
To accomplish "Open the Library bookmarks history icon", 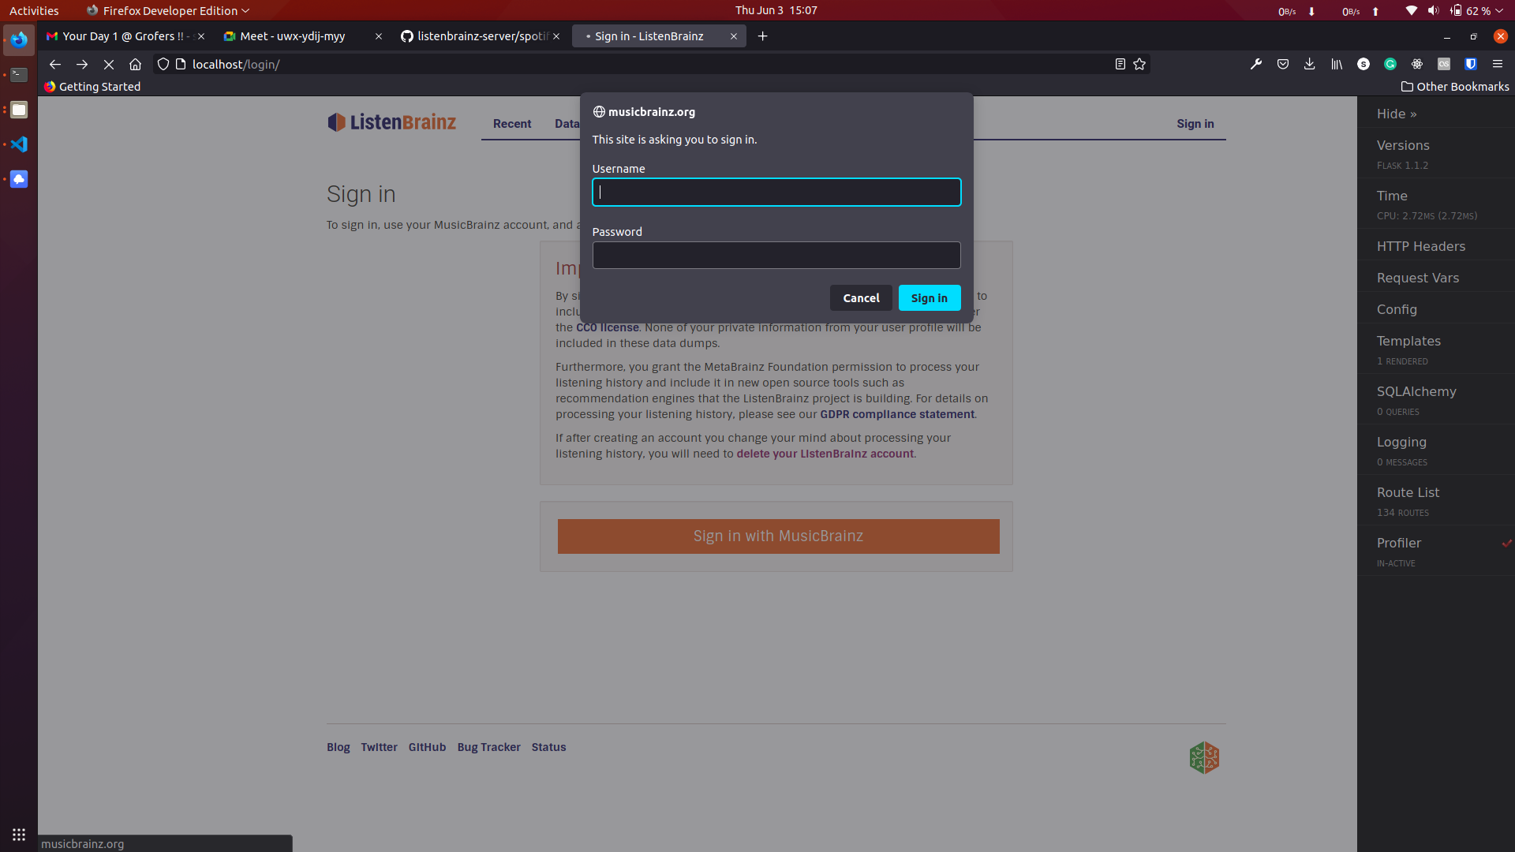I will [1337, 65].
